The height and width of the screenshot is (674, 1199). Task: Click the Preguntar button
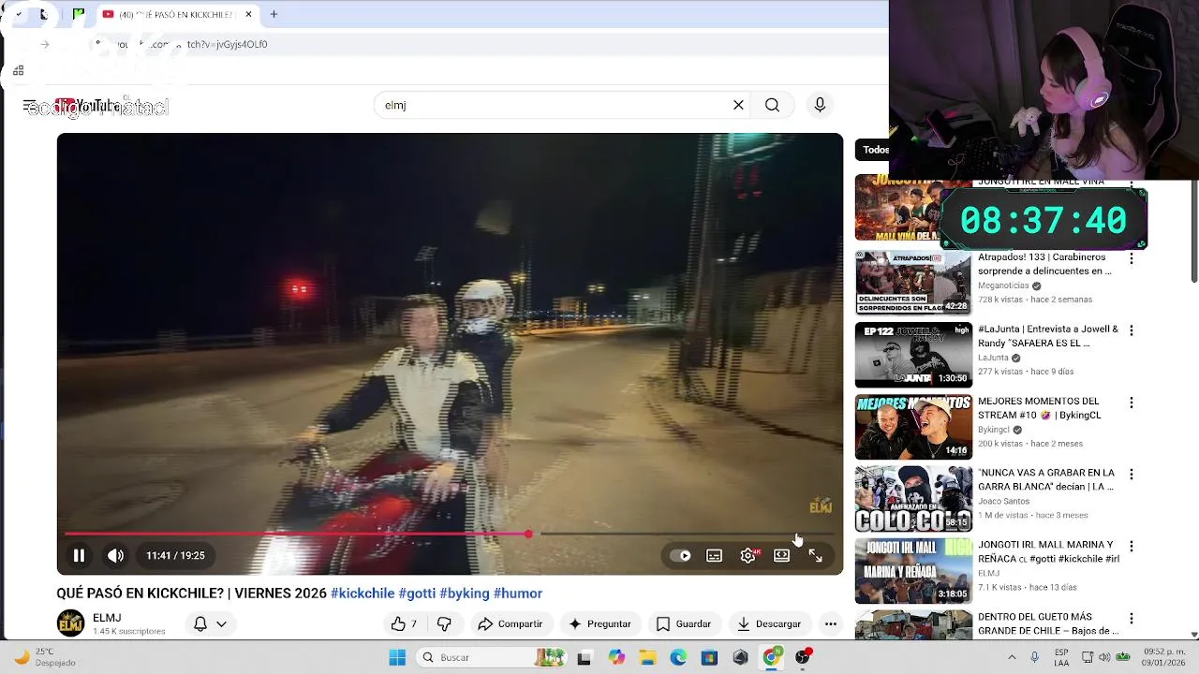pos(599,623)
